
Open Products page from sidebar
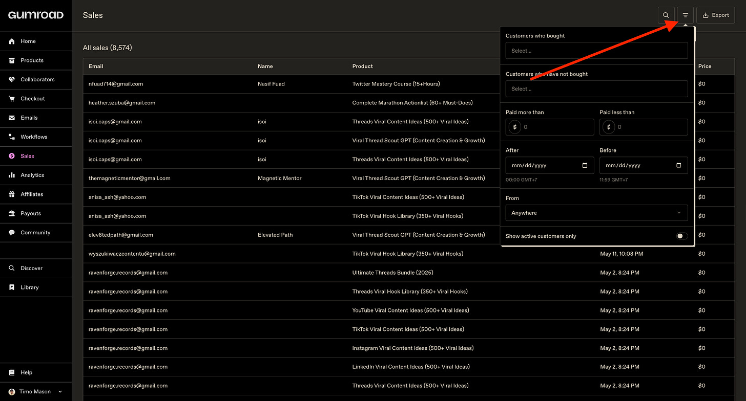(36, 60)
